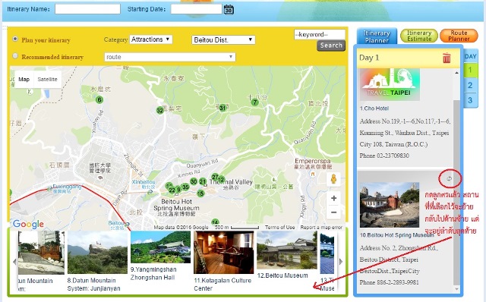Select map marker number 6
Image resolution: width=486 pixels, height=302 pixels.
coord(99,99)
